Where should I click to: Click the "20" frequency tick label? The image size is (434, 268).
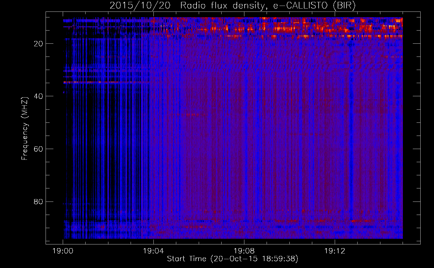(x=38, y=44)
